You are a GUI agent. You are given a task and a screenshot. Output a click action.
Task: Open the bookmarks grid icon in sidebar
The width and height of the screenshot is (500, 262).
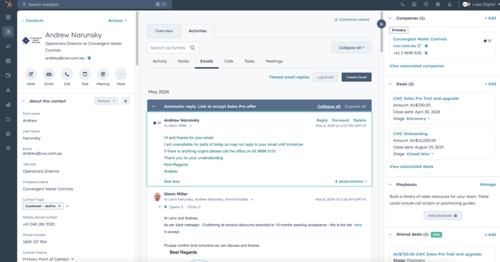(x=8, y=17)
